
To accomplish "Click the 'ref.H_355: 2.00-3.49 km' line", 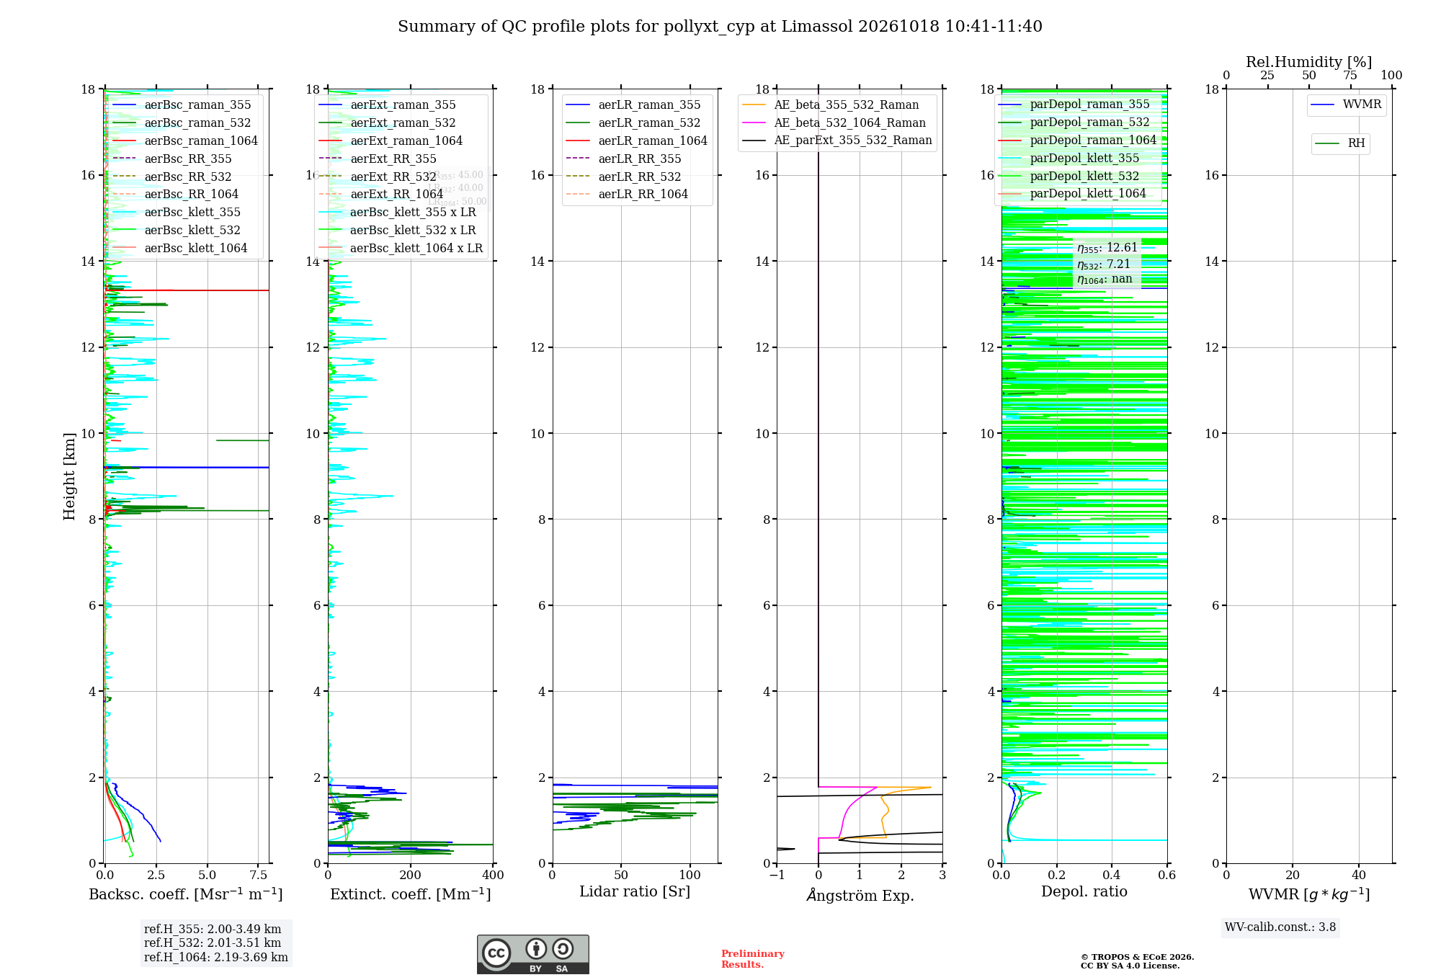I will [x=213, y=930].
